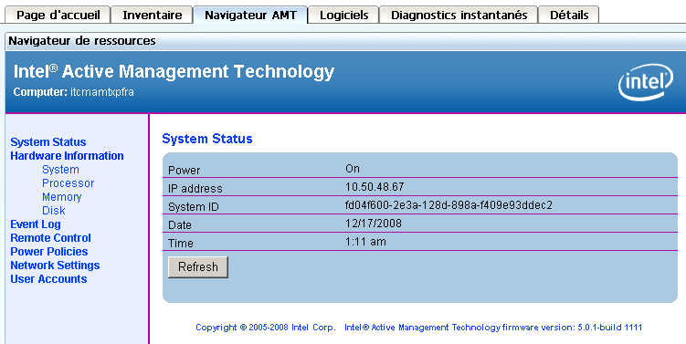686x344 pixels.
Task: Open Network Settings page
Action: pos(55,266)
